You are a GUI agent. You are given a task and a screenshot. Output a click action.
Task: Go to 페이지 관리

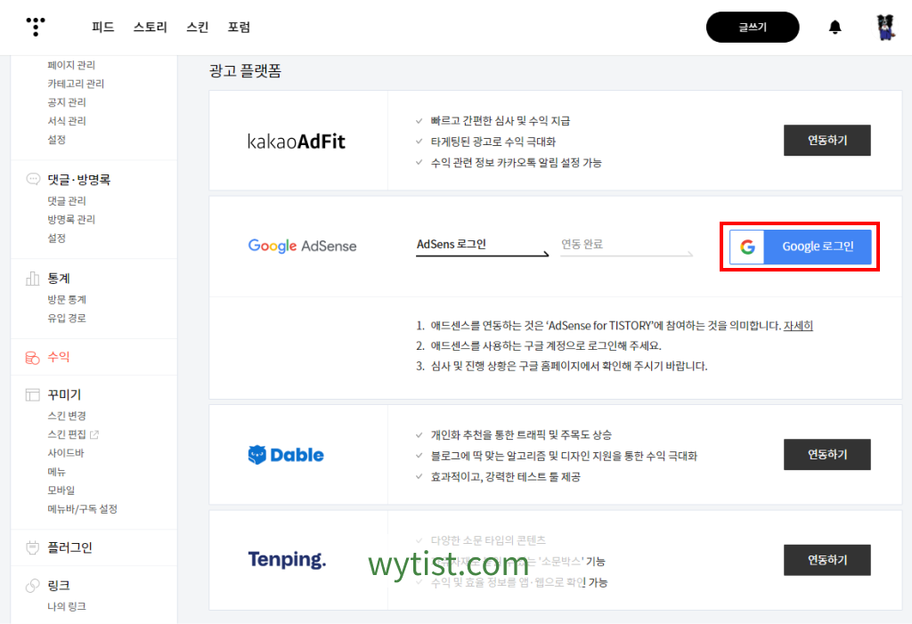[x=71, y=65]
